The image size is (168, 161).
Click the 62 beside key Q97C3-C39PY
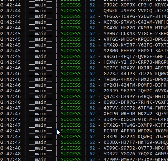click(x=92, y=97)
